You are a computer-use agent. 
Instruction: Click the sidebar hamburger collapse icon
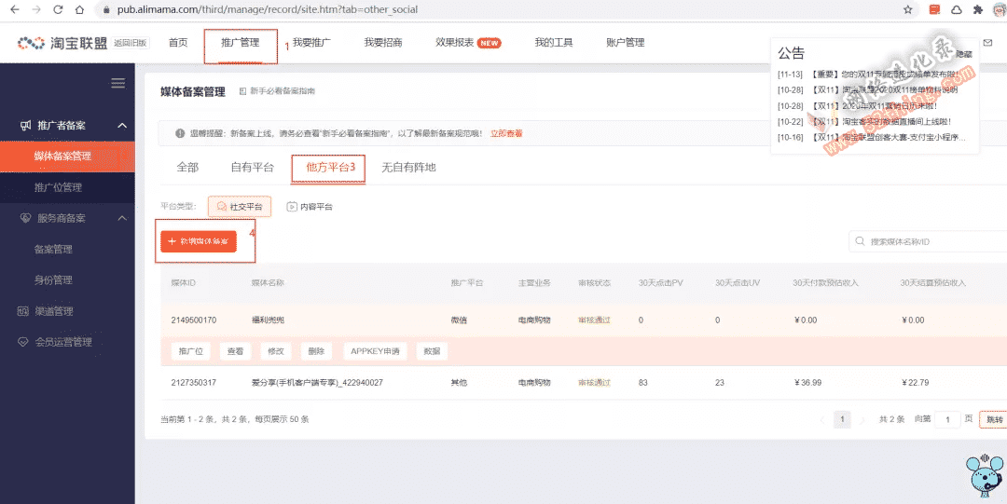pyautogui.click(x=118, y=83)
